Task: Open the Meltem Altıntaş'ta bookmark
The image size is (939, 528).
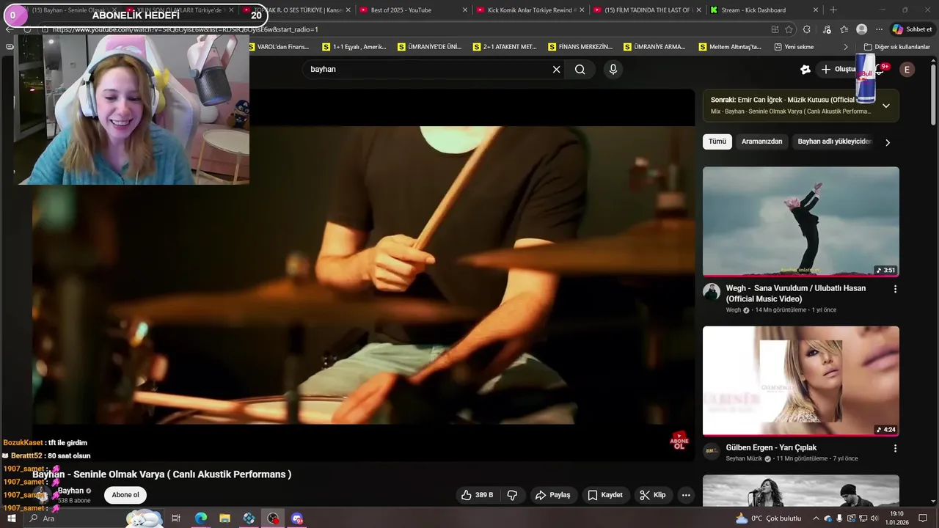Action: [x=729, y=47]
